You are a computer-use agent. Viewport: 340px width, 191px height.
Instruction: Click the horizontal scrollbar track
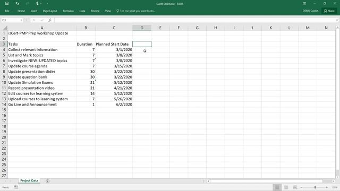(x=270, y=181)
